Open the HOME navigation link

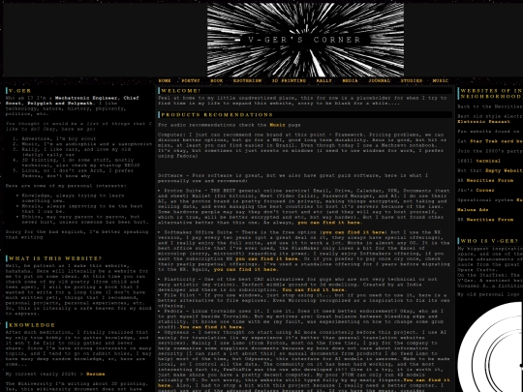point(165,80)
